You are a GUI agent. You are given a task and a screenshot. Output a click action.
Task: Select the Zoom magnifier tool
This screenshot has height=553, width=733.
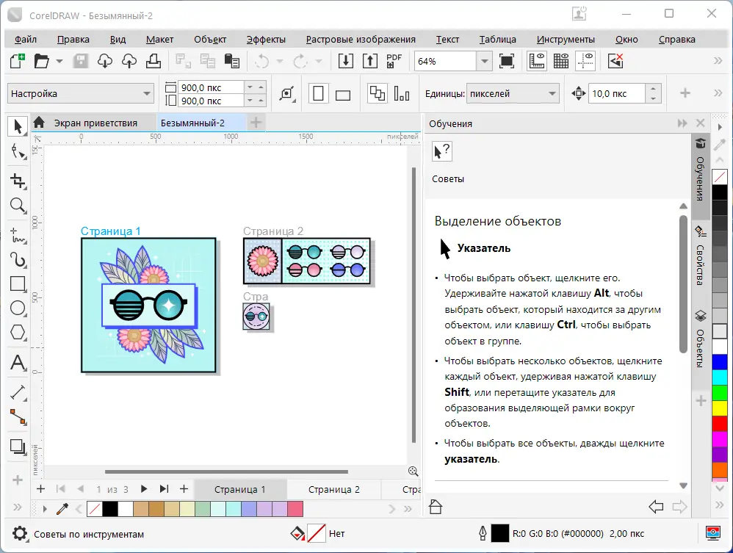(x=18, y=206)
